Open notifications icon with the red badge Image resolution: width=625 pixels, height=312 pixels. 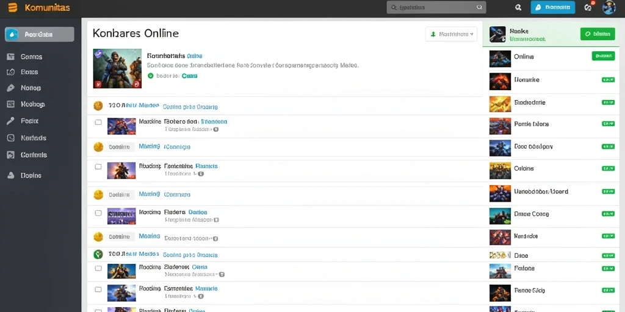click(588, 7)
